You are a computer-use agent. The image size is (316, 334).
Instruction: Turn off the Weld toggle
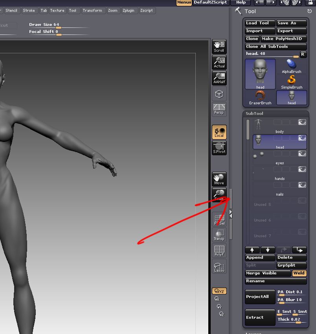coord(299,273)
